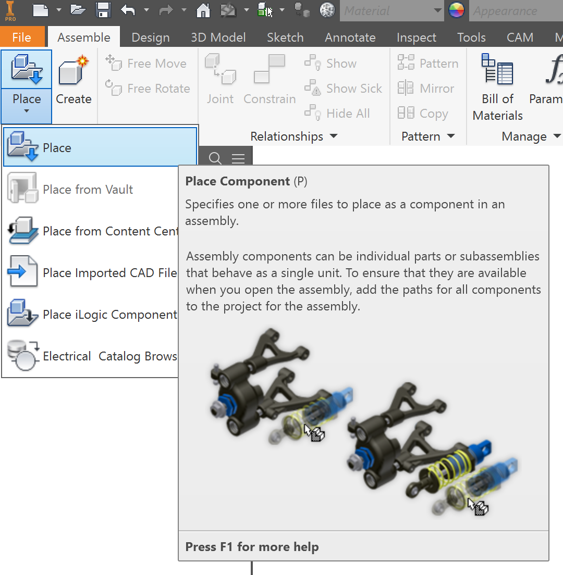Open the Appearance color wheel swatch
The image size is (563, 575).
[457, 11]
